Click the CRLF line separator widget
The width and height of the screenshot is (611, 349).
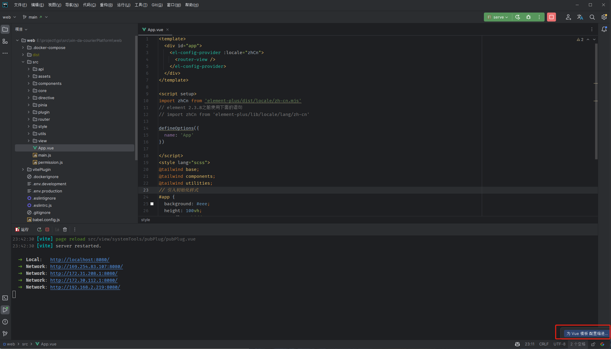544,344
